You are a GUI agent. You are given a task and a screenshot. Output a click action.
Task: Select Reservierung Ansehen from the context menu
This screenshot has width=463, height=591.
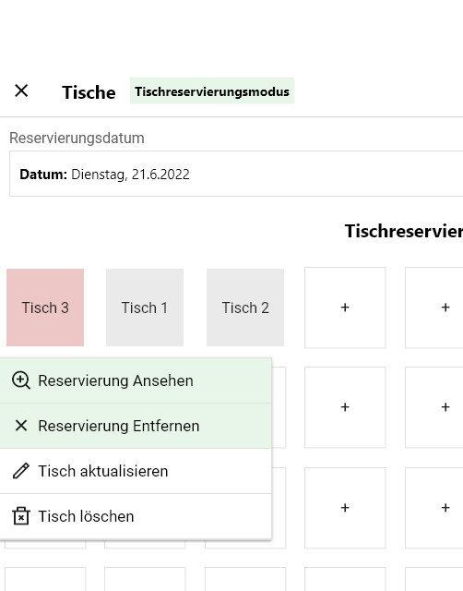click(136, 380)
